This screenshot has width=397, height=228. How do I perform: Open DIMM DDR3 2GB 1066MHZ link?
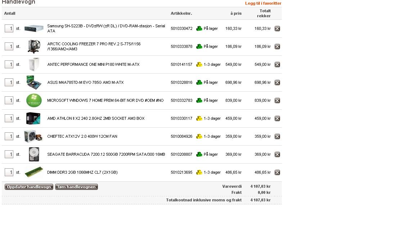point(82,172)
